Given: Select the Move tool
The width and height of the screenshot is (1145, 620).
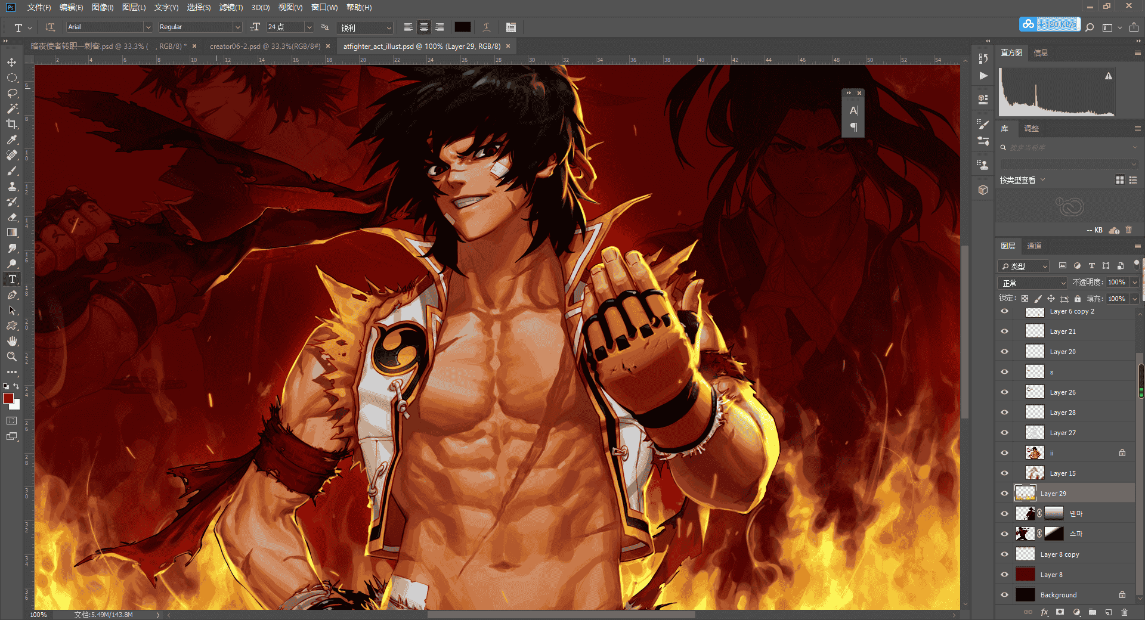Looking at the screenshot, I should [11, 62].
